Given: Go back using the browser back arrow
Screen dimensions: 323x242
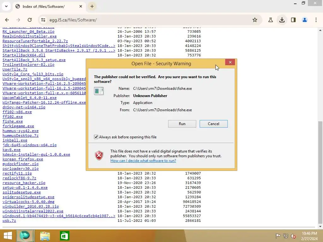Looking at the screenshot, I should [7, 20].
